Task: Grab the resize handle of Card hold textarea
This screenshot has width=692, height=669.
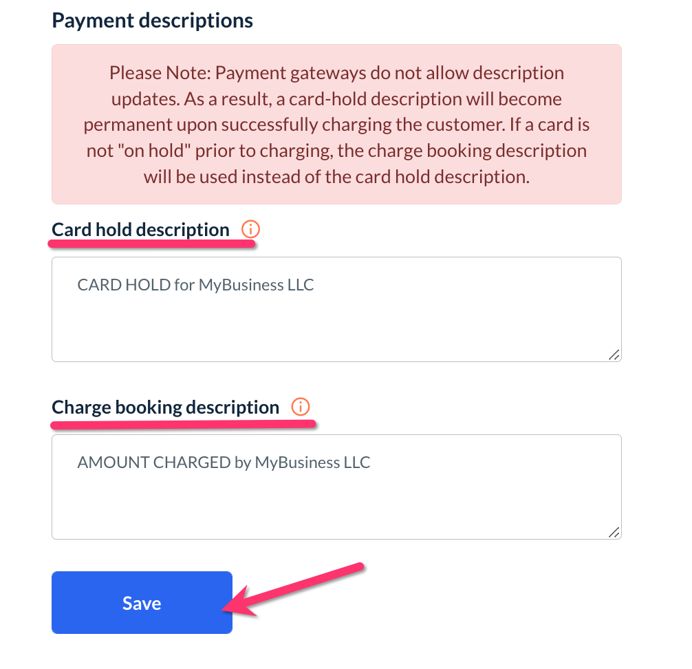Action: [x=614, y=354]
